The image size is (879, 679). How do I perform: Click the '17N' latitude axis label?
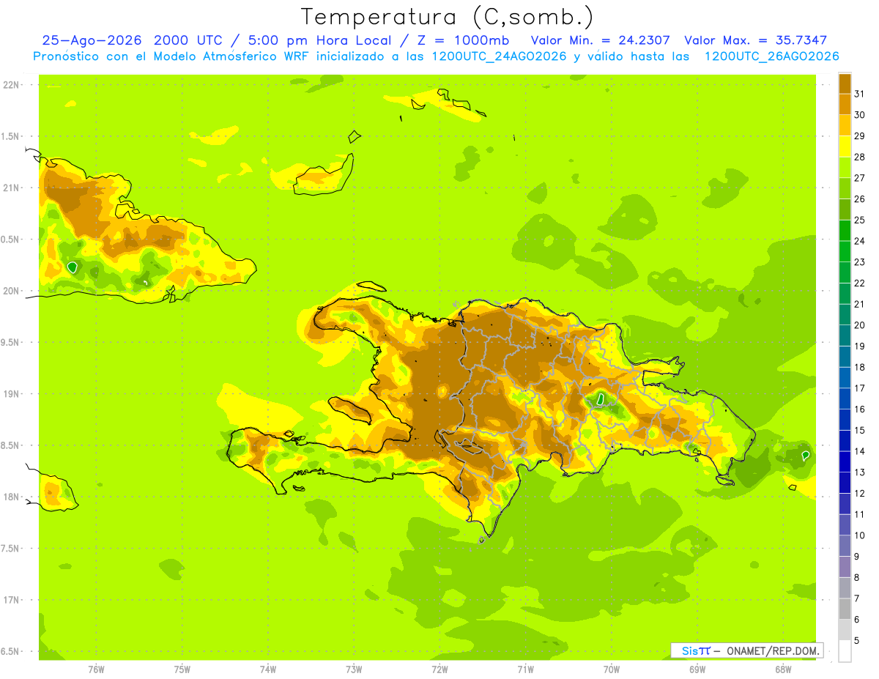click(12, 600)
